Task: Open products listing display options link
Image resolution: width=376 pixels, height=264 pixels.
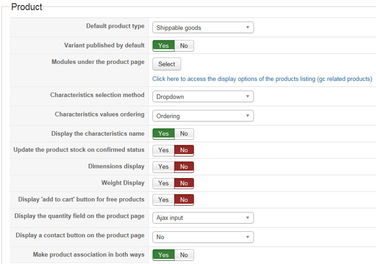Action: tap(262, 79)
